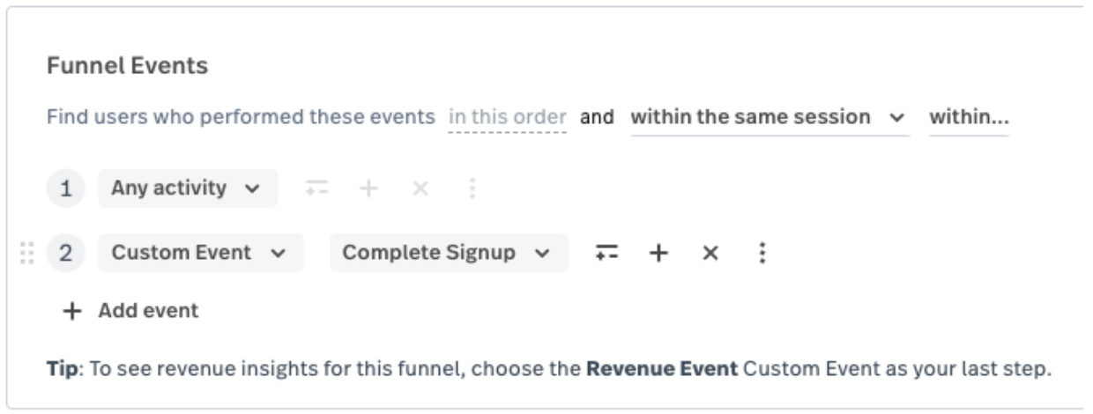Click the Add event button
This screenshot has width=1093, height=414.
[x=131, y=310]
